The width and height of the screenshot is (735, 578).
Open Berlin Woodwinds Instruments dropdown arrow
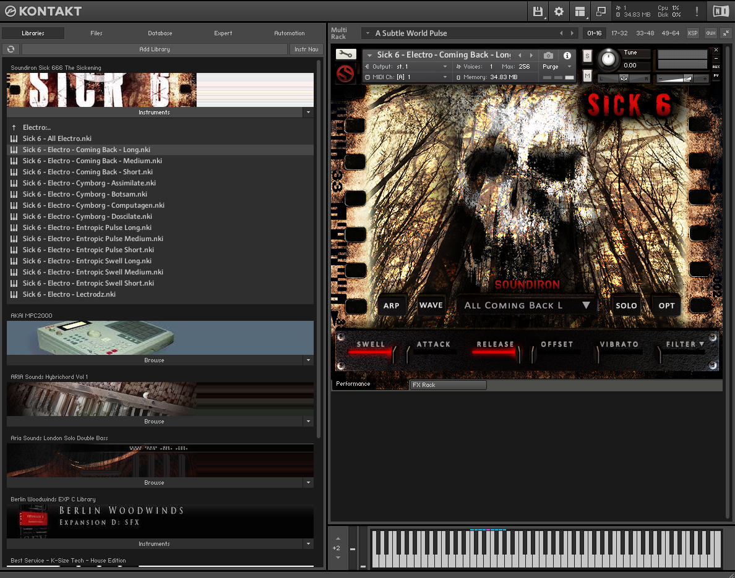point(309,544)
